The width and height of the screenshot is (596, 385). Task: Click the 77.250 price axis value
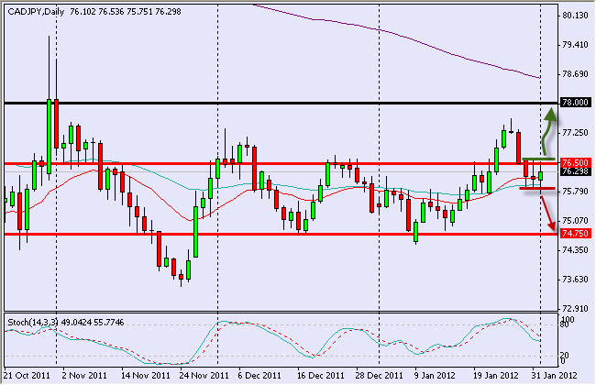click(x=575, y=133)
